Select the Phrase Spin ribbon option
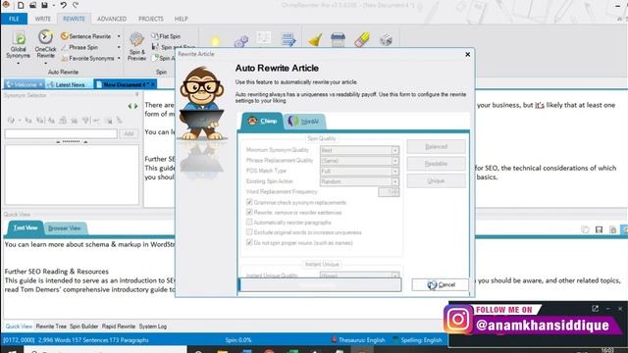The image size is (628, 353). (79, 47)
